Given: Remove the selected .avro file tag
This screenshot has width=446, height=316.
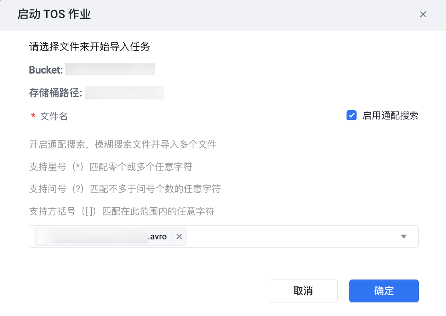Looking at the screenshot, I should coord(179,237).
